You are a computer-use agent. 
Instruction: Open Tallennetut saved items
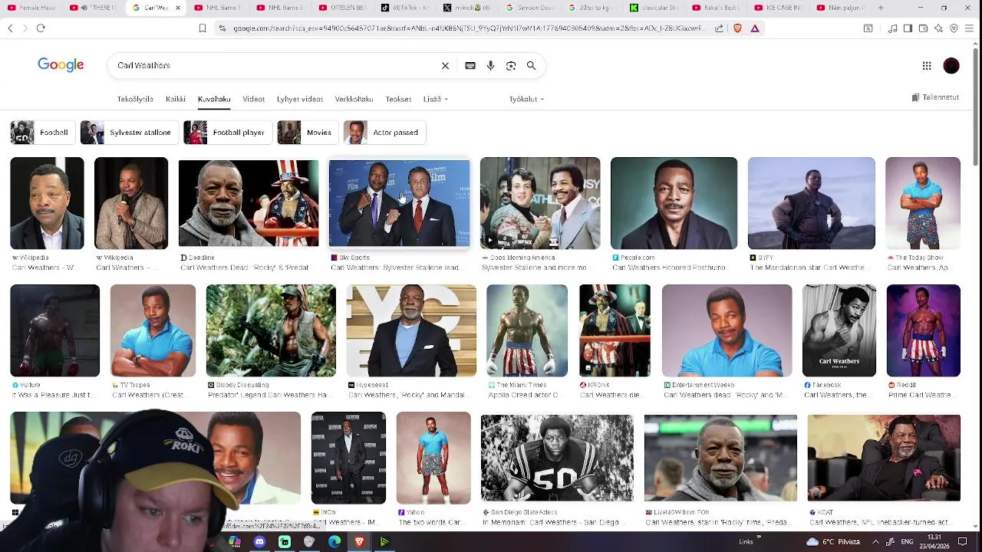(x=935, y=97)
